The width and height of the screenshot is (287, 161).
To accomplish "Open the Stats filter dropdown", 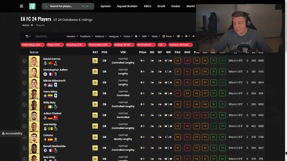I will (156, 36).
